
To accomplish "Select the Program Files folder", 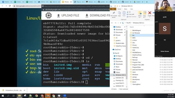I will click(x=136, y=62).
